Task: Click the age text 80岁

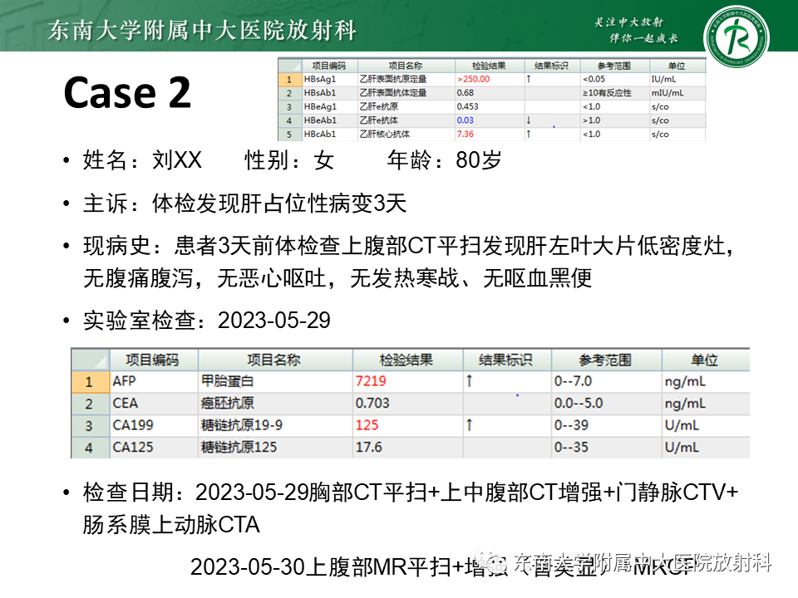Action: [479, 160]
